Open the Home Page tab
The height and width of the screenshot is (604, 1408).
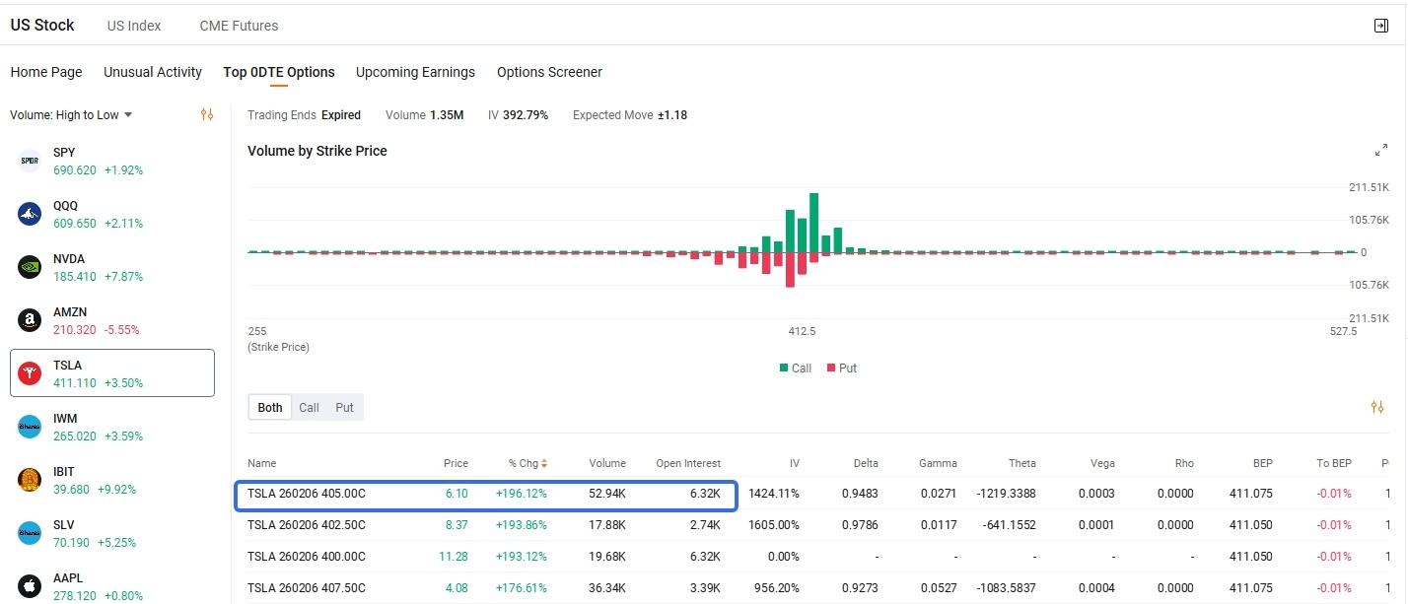(x=46, y=72)
